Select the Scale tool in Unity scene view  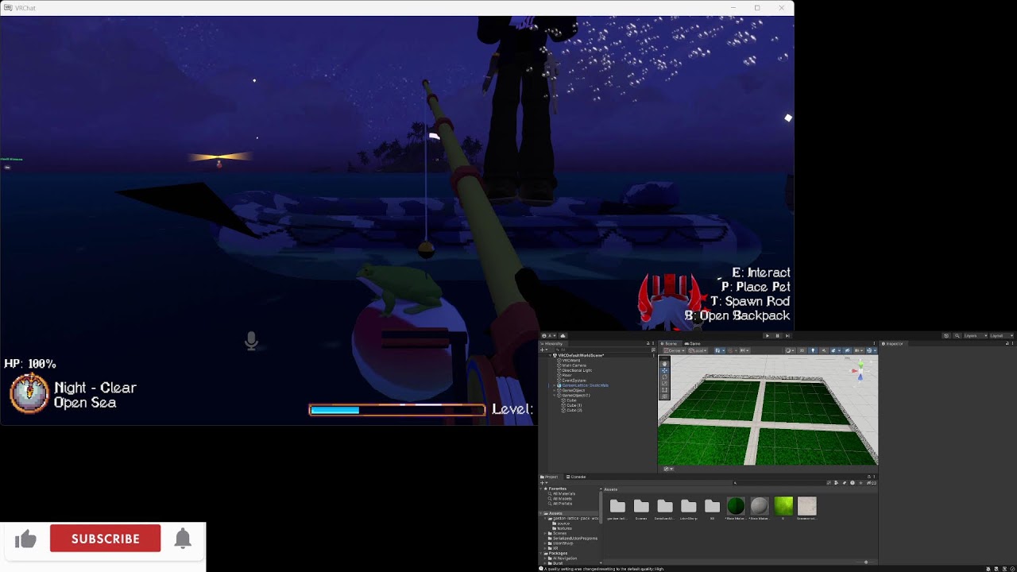[x=664, y=384]
